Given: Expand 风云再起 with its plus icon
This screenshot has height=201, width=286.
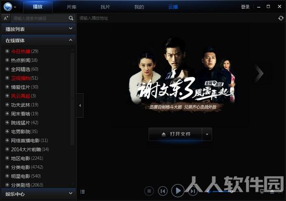Looking at the screenshot, I should click(7, 96).
